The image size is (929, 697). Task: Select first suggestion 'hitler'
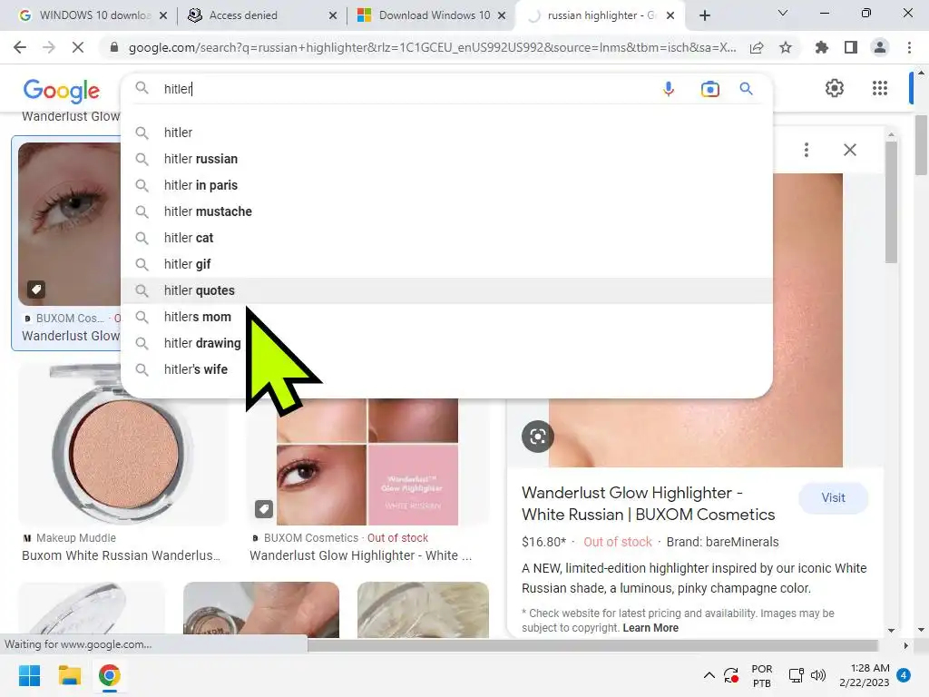446,133
